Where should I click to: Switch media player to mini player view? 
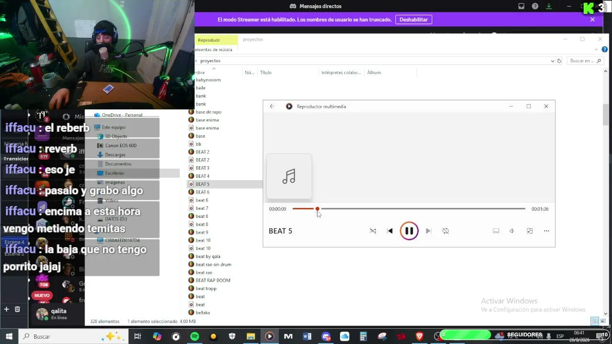tap(529, 231)
